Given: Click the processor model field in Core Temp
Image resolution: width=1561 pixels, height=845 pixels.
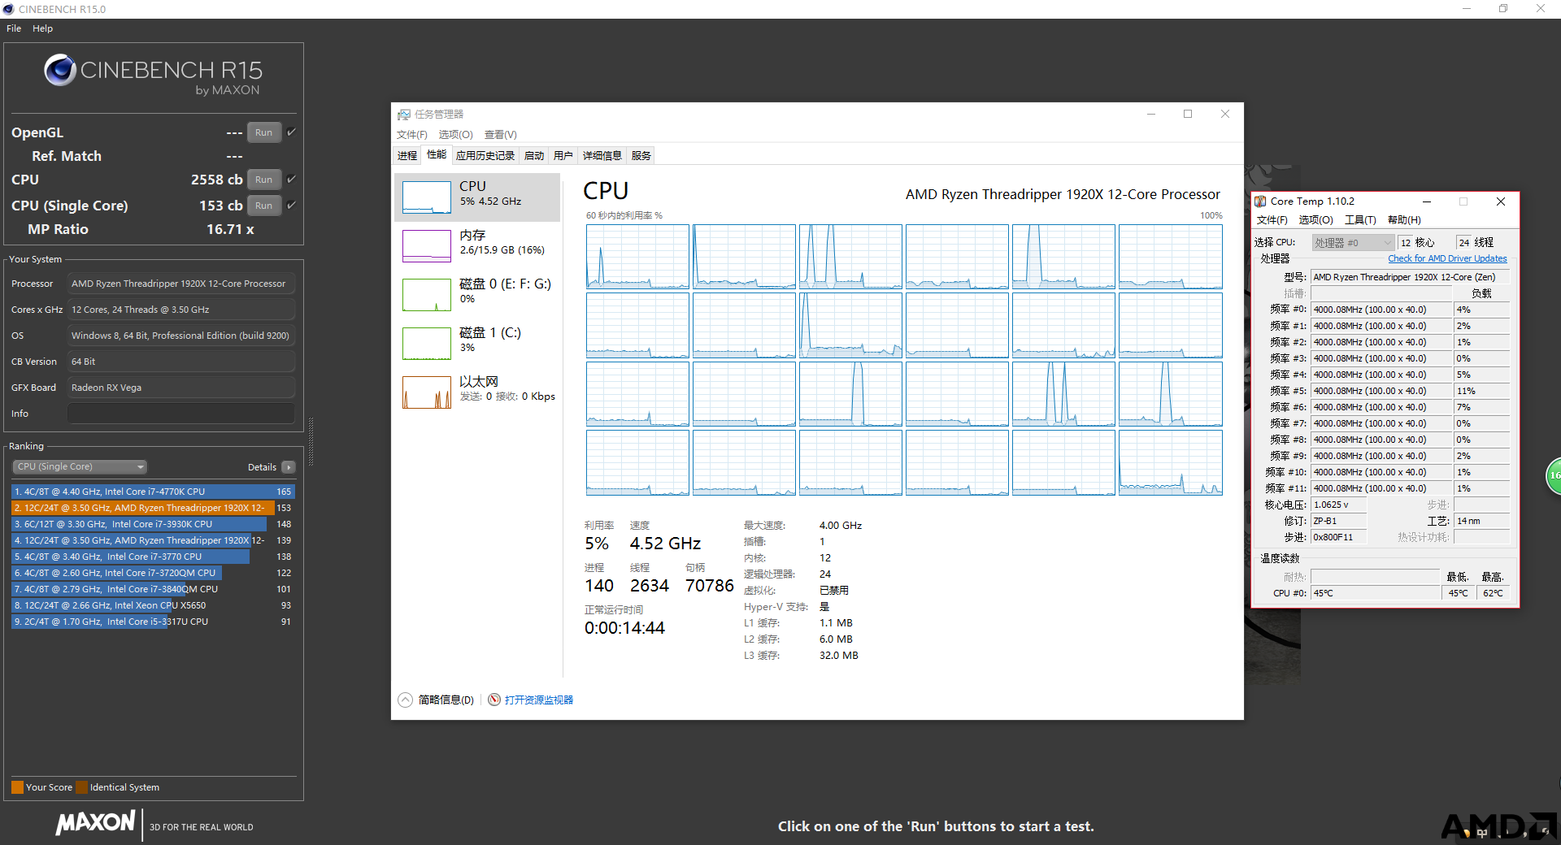Looking at the screenshot, I should pyautogui.click(x=1410, y=277).
